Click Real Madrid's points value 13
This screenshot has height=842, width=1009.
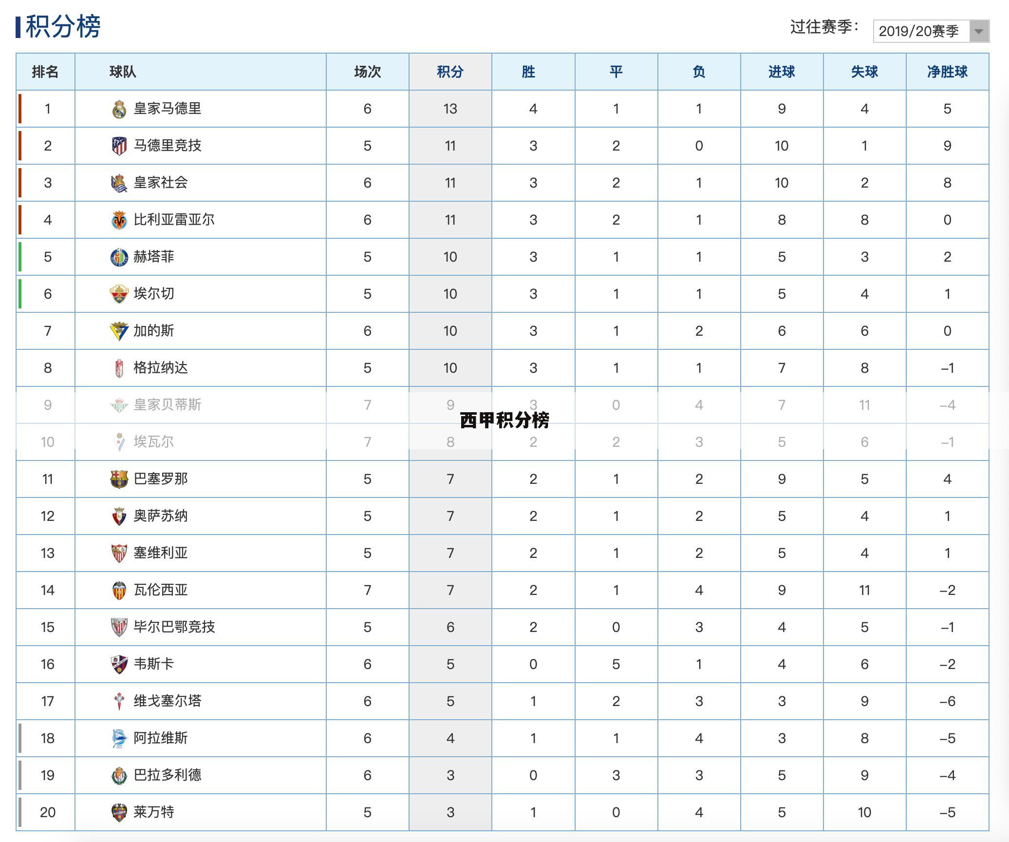(450, 109)
